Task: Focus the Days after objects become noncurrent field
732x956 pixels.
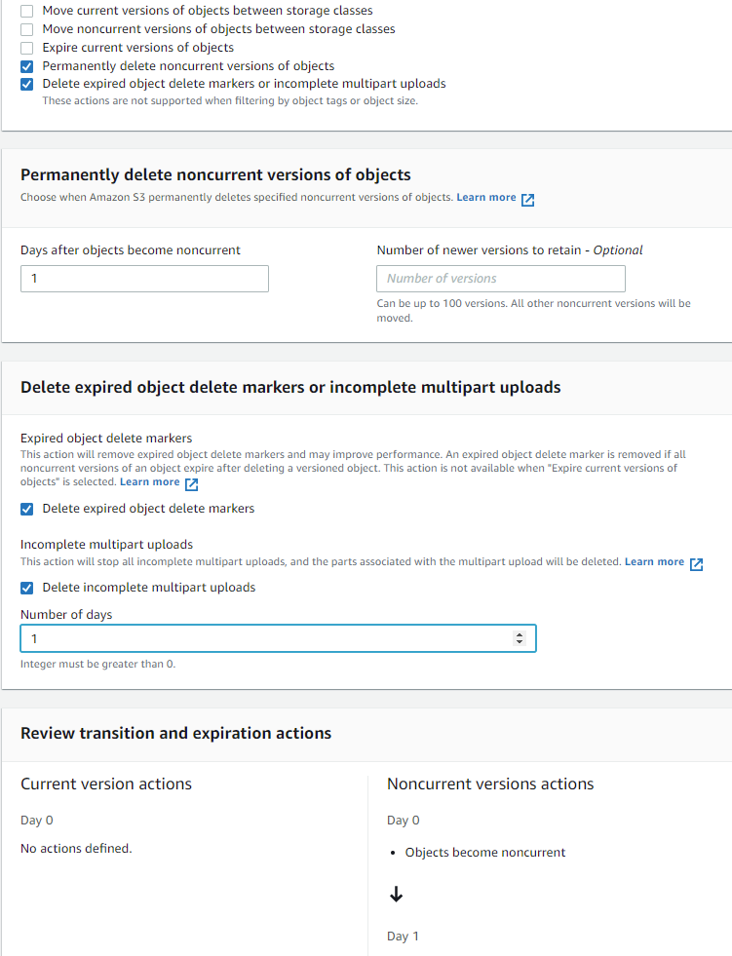Action: tap(144, 279)
